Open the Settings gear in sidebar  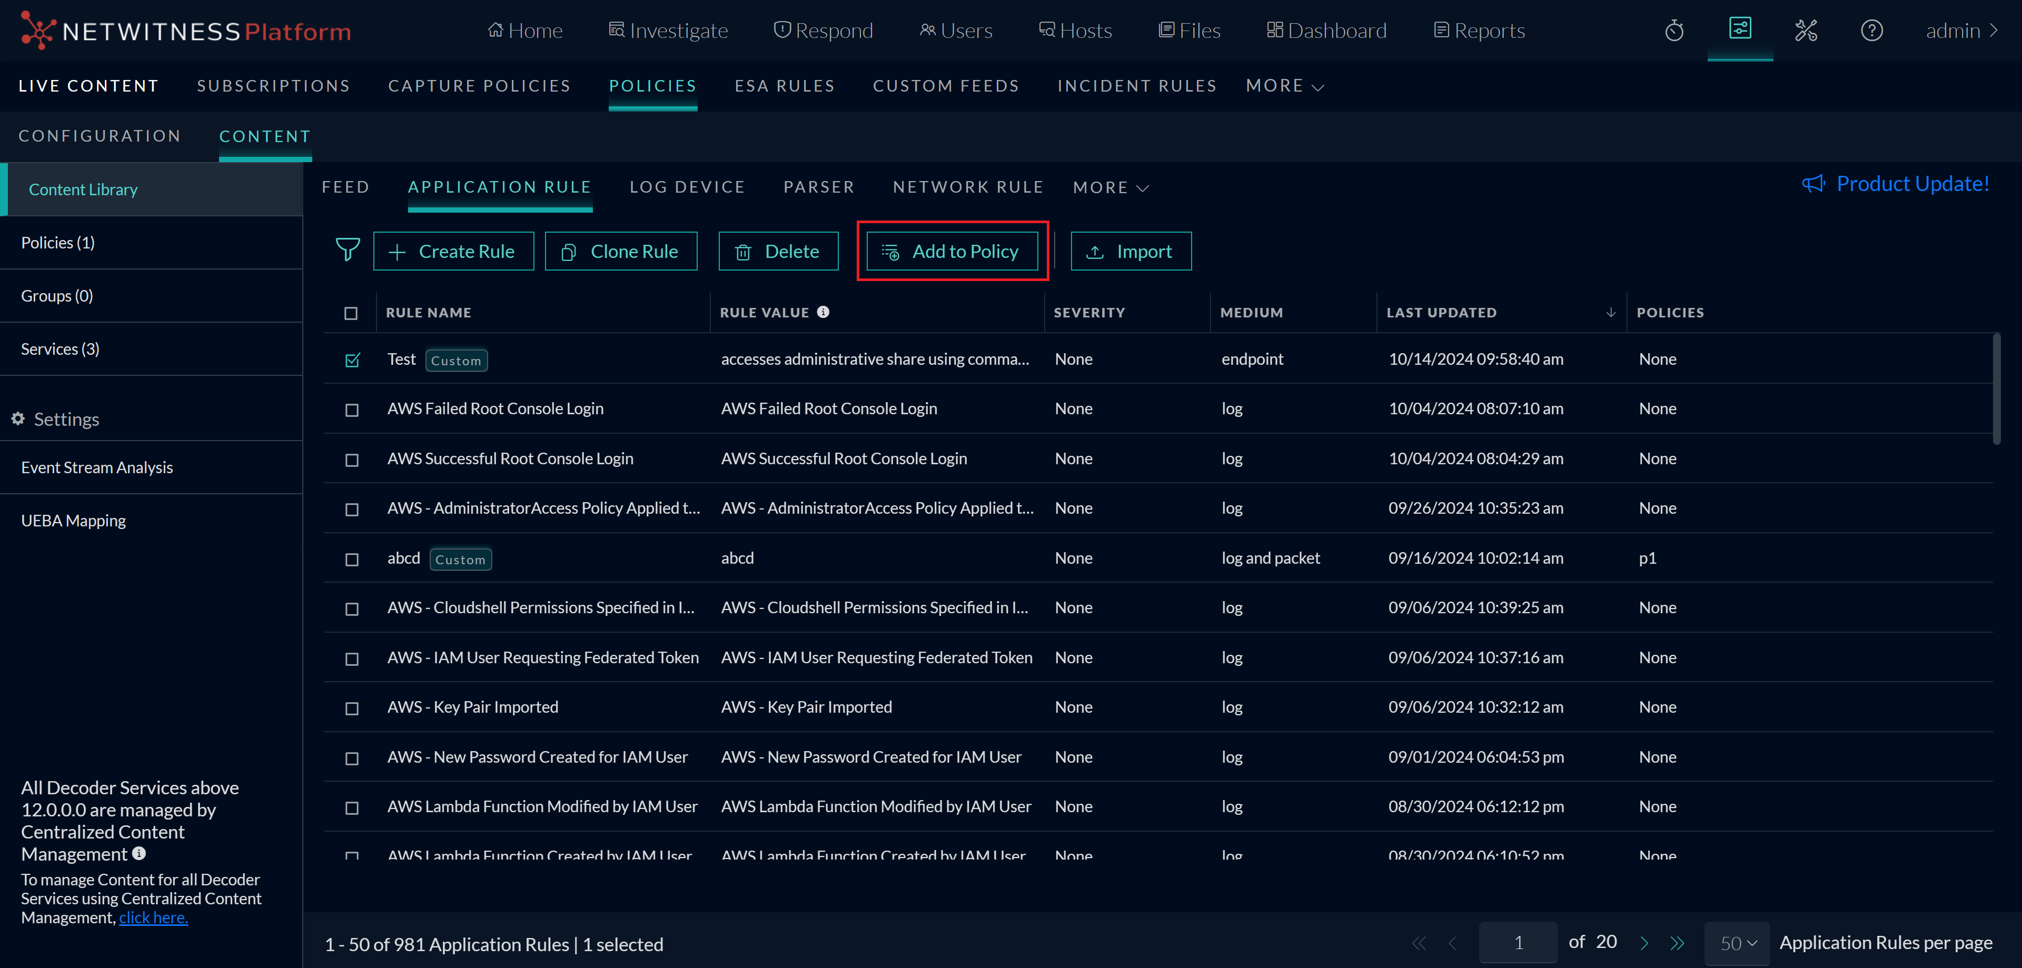click(x=18, y=418)
